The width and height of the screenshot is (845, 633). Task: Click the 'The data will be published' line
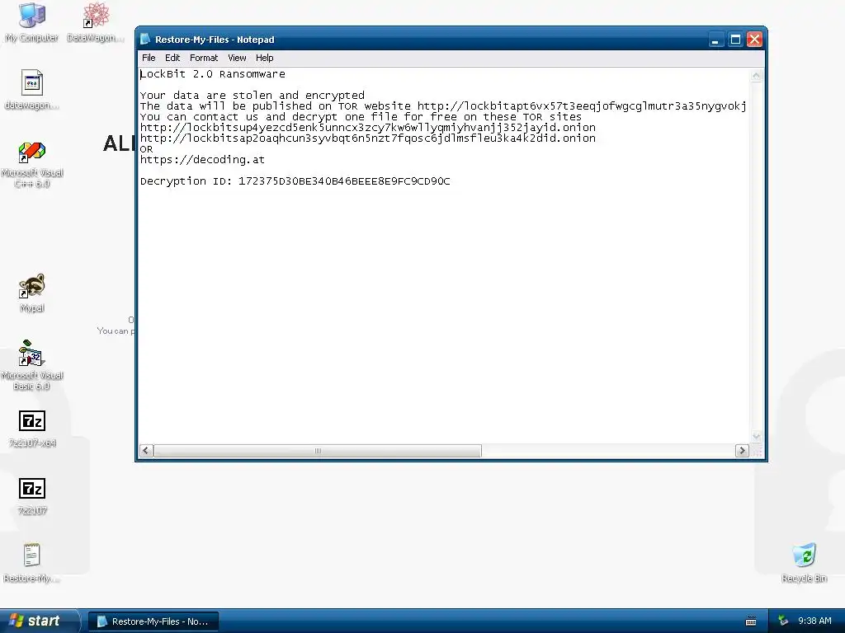pyautogui.click(x=443, y=106)
